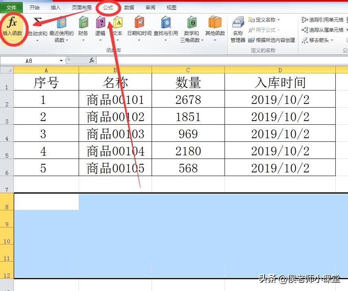Click quantity cell 2180
Screen dimensions: 348x291
(x=188, y=150)
